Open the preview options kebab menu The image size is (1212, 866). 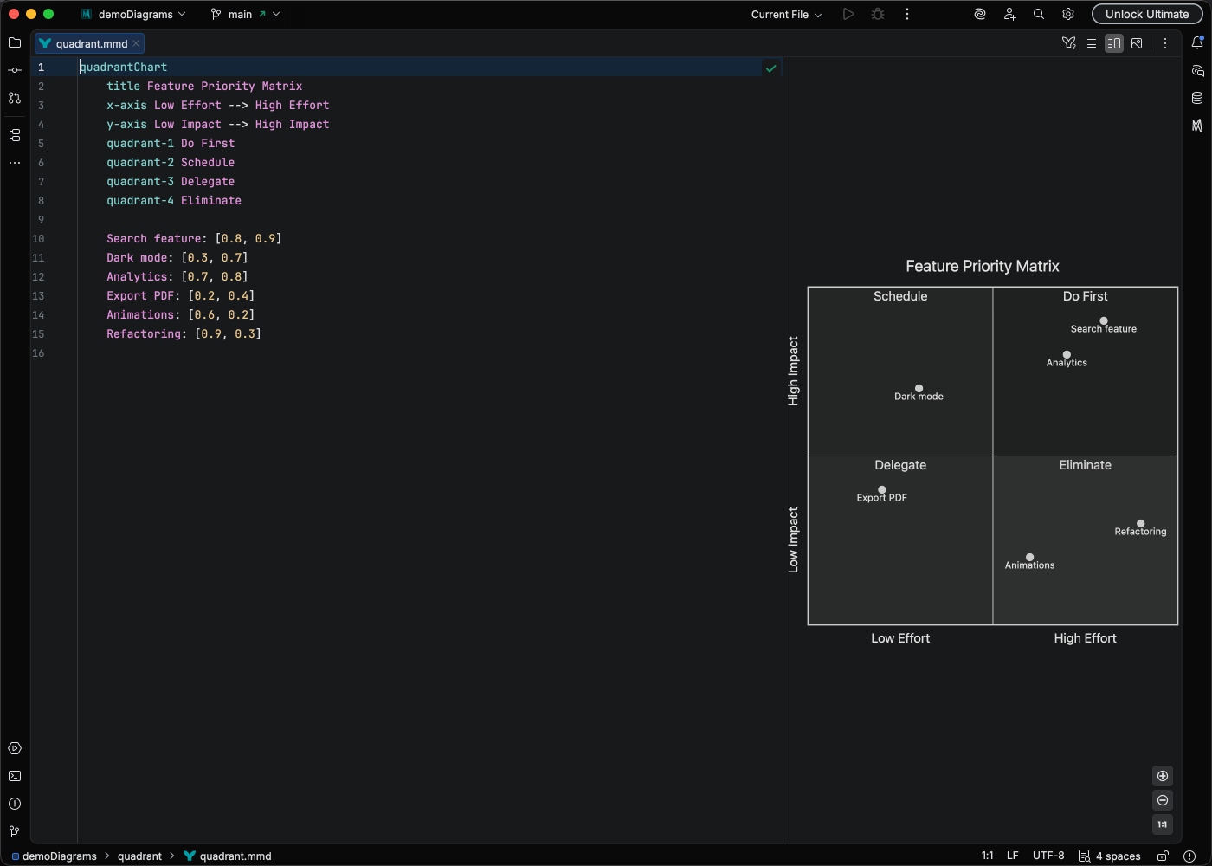(x=1165, y=42)
